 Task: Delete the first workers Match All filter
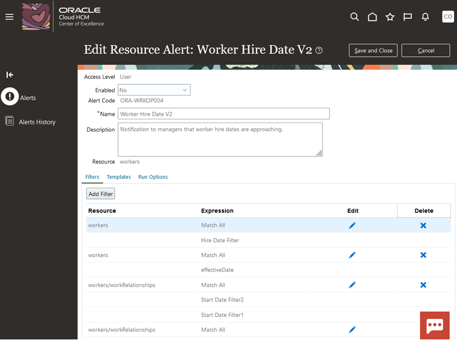point(423,225)
